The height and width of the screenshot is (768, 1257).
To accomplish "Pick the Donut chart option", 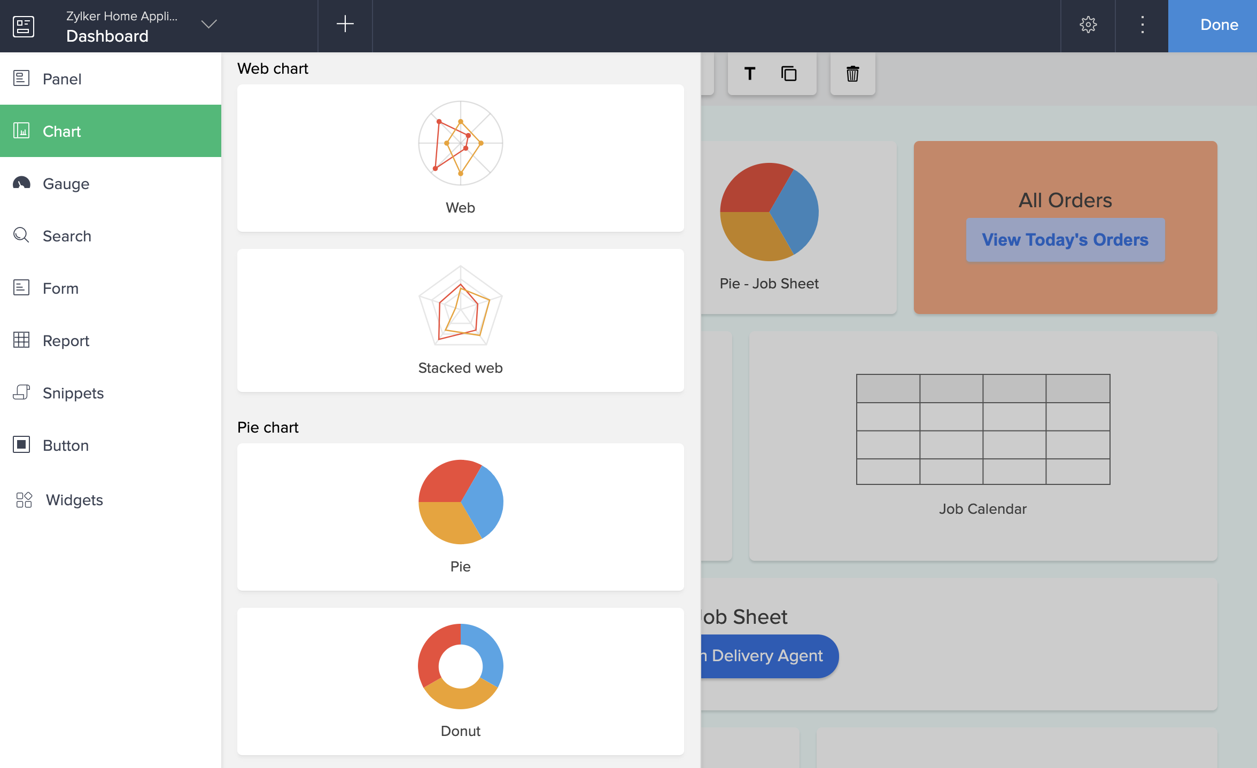I will tap(460, 681).
